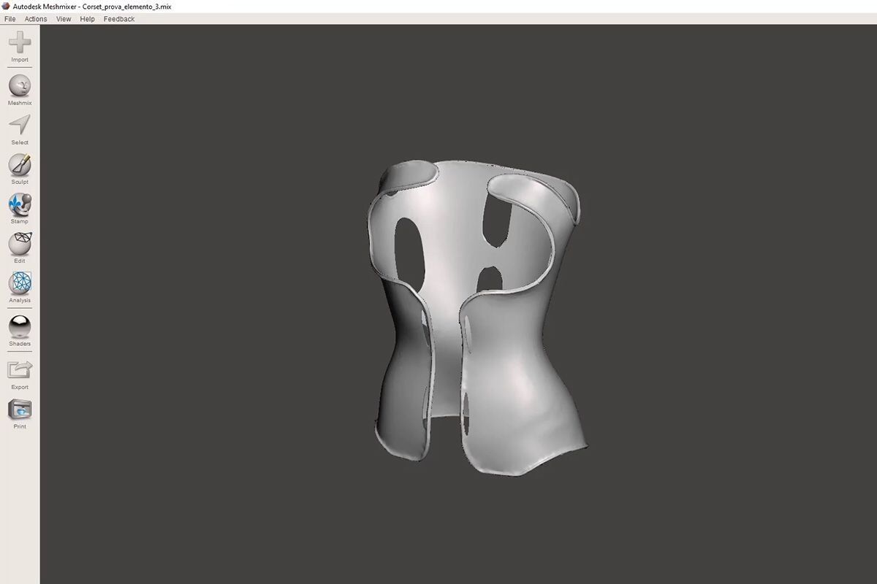This screenshot has width=877, height=584.
Task: Open the Shaders panel
Action: 19,328
